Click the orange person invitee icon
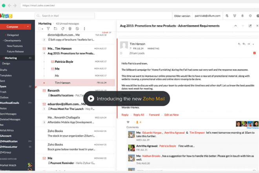This screenshot has height=173, width=259. pos(137,122)
